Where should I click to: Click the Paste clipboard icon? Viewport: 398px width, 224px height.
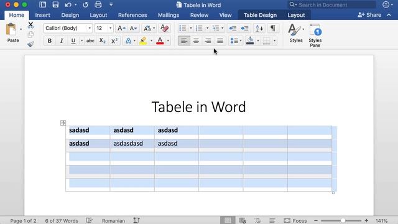tap(11, 29)
